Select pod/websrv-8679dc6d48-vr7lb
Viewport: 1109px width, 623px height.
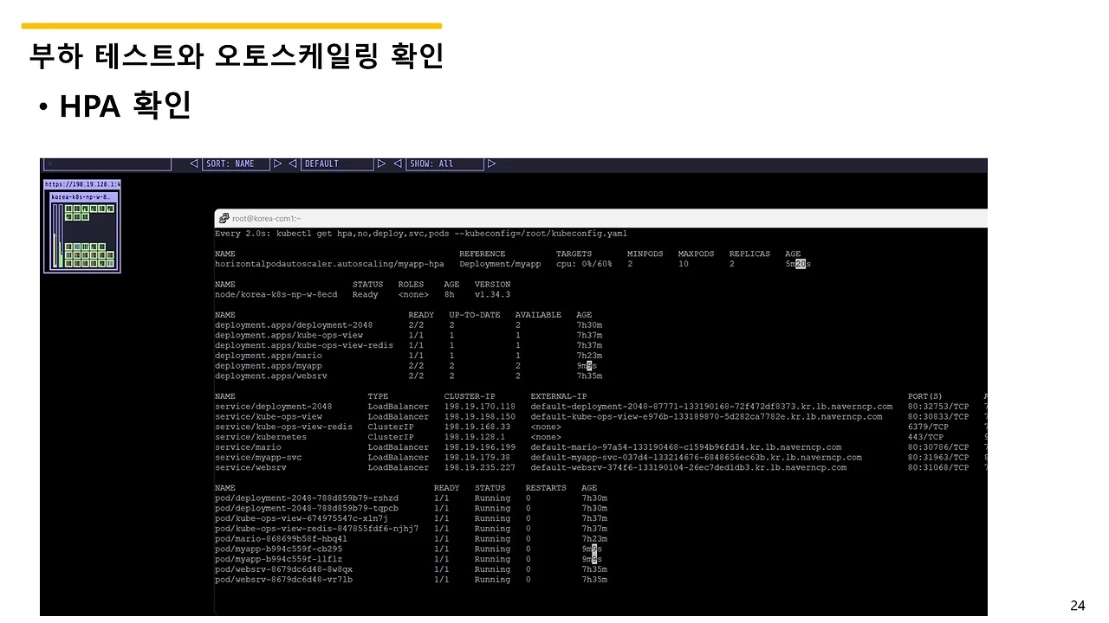[283, 580]
